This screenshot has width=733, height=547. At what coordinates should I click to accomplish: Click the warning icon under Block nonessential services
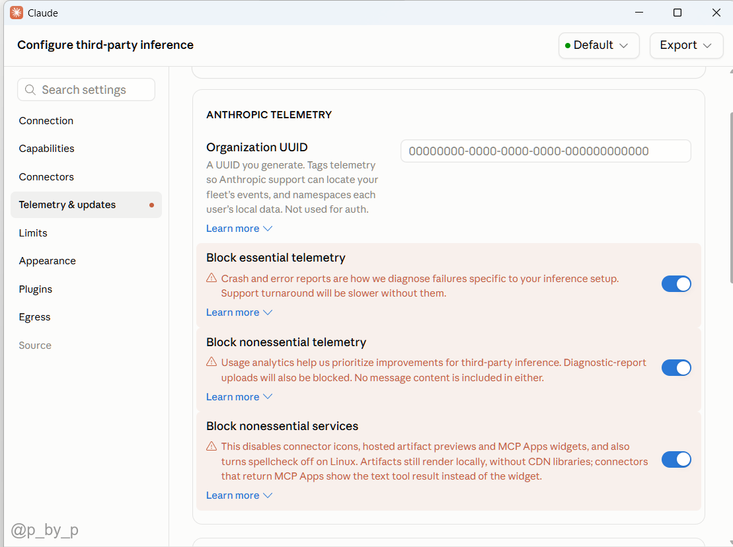point(212,446)
